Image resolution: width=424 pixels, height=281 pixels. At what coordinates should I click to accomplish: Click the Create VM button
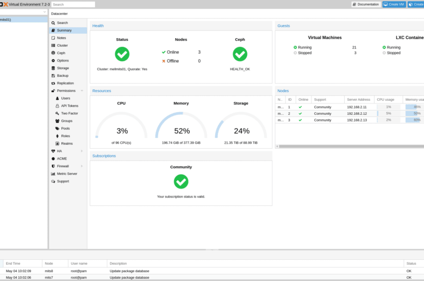coord(394,4)
